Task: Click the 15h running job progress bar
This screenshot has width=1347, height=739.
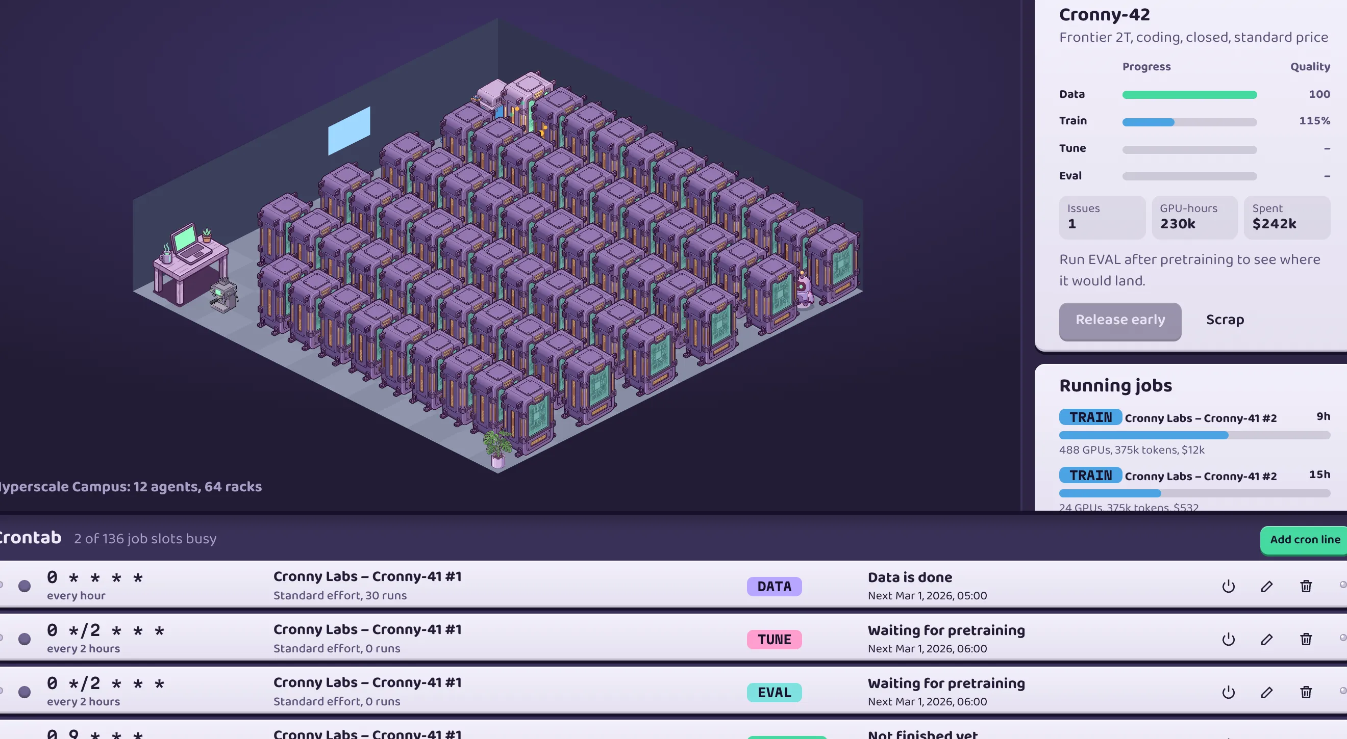Action: point(1194,493)
